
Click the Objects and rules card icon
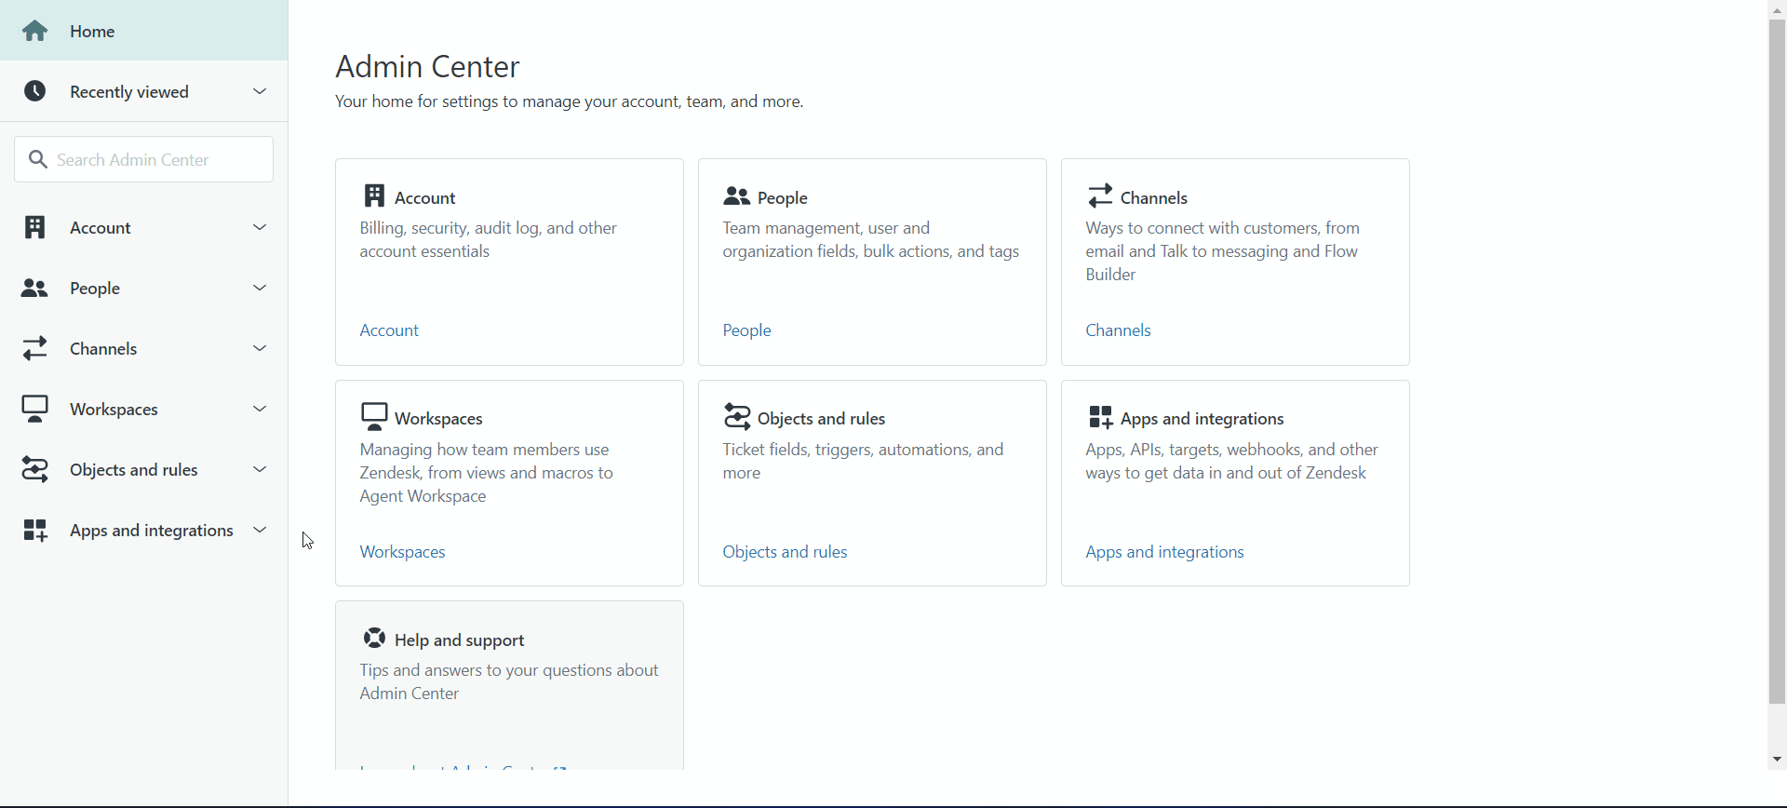pos(737,416)
